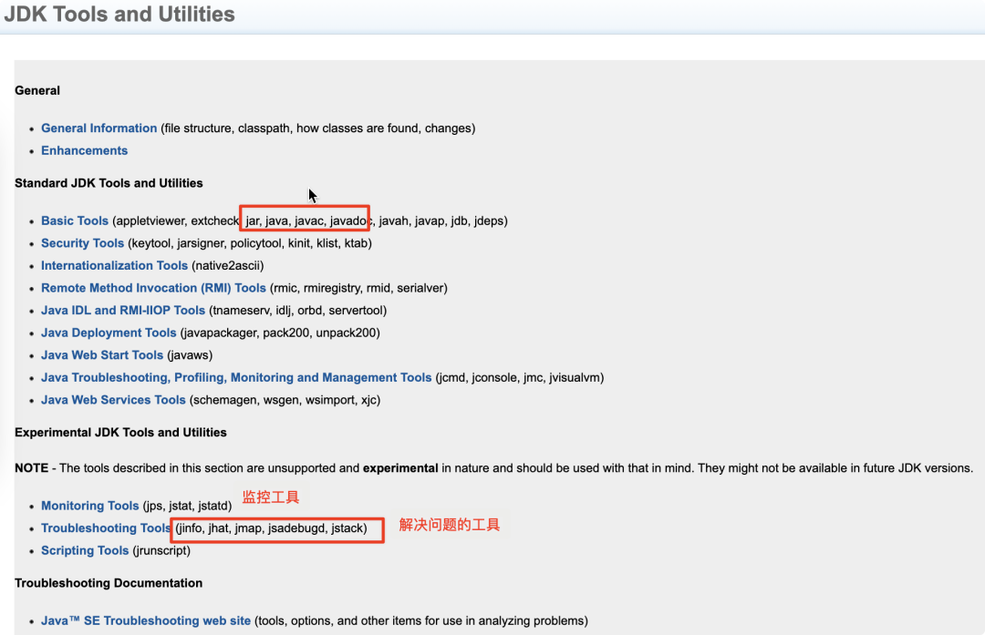This screenshot has height=635, width=985.
Task: Open the Scripting Tools link
Action: [x=85, y=550]
